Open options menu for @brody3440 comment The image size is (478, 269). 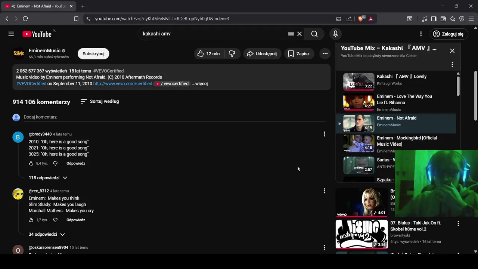coord(324,134)
